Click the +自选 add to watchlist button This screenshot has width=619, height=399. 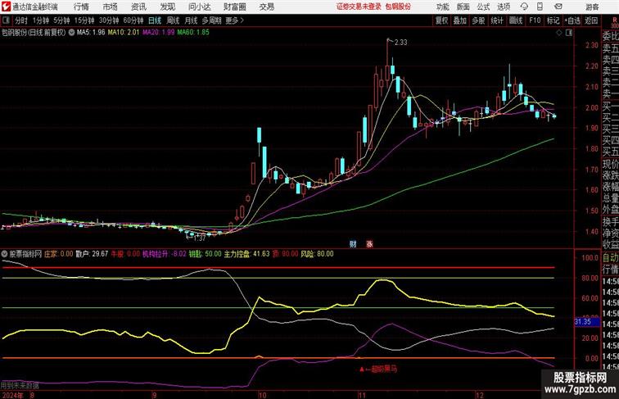572,20
